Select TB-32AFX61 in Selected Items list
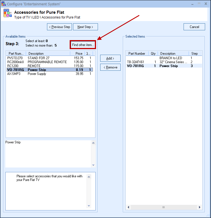Screen dimensions: 211x218 [x=136, y=62]
